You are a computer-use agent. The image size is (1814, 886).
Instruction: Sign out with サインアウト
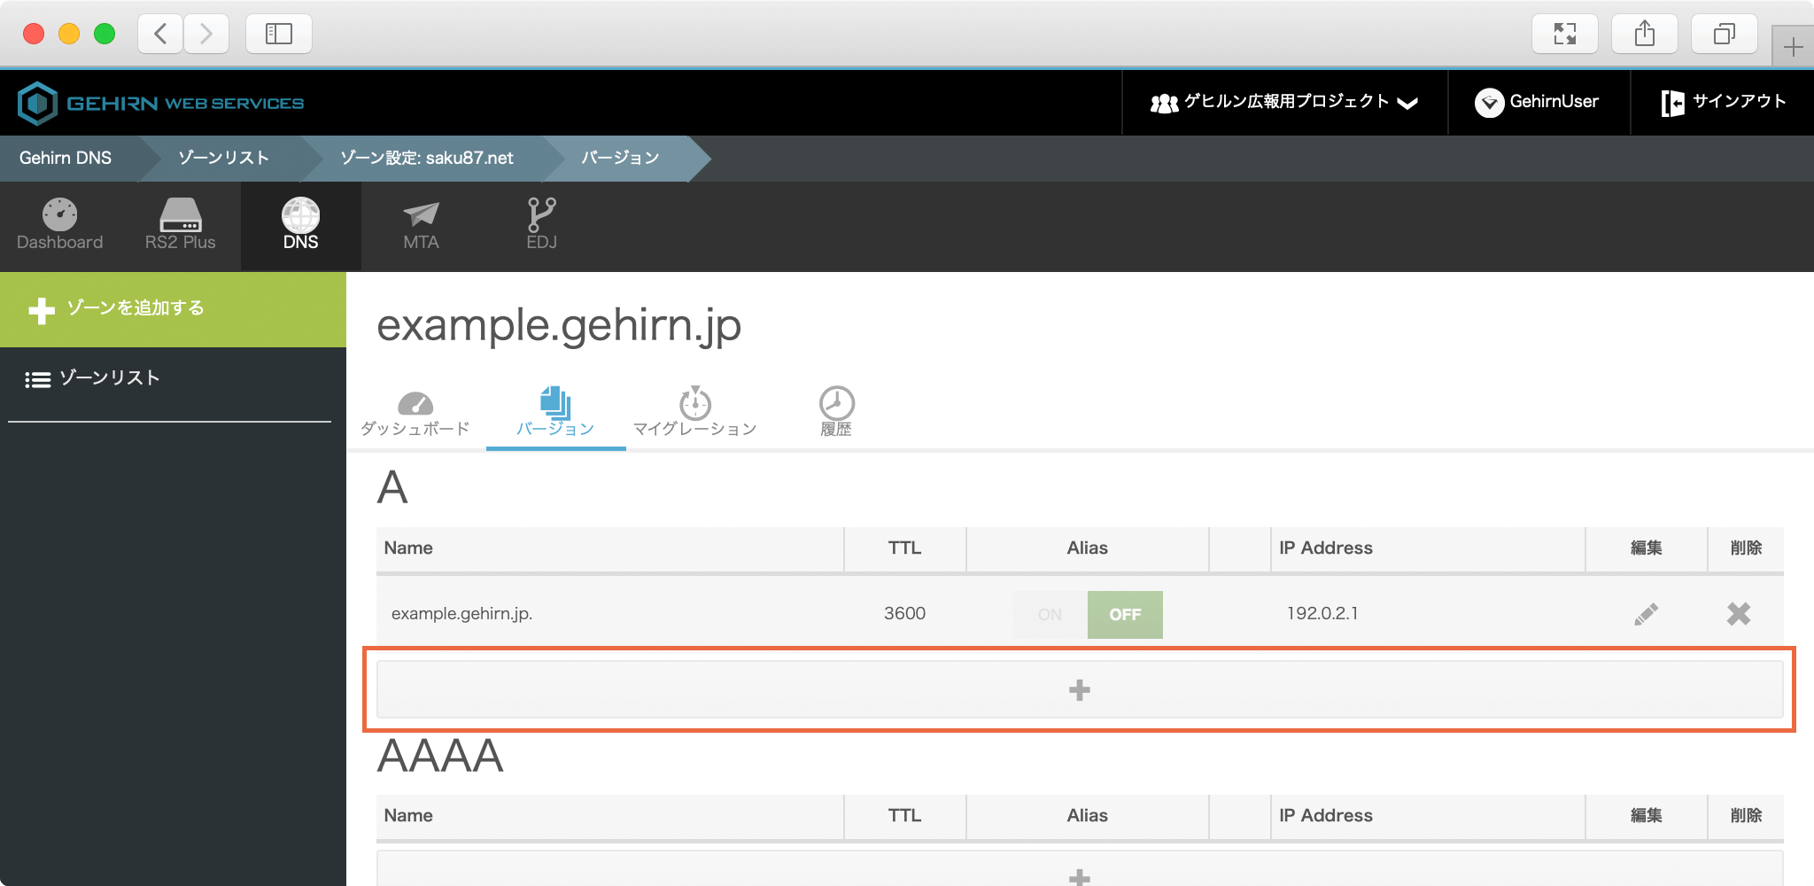coord(1723,103)
